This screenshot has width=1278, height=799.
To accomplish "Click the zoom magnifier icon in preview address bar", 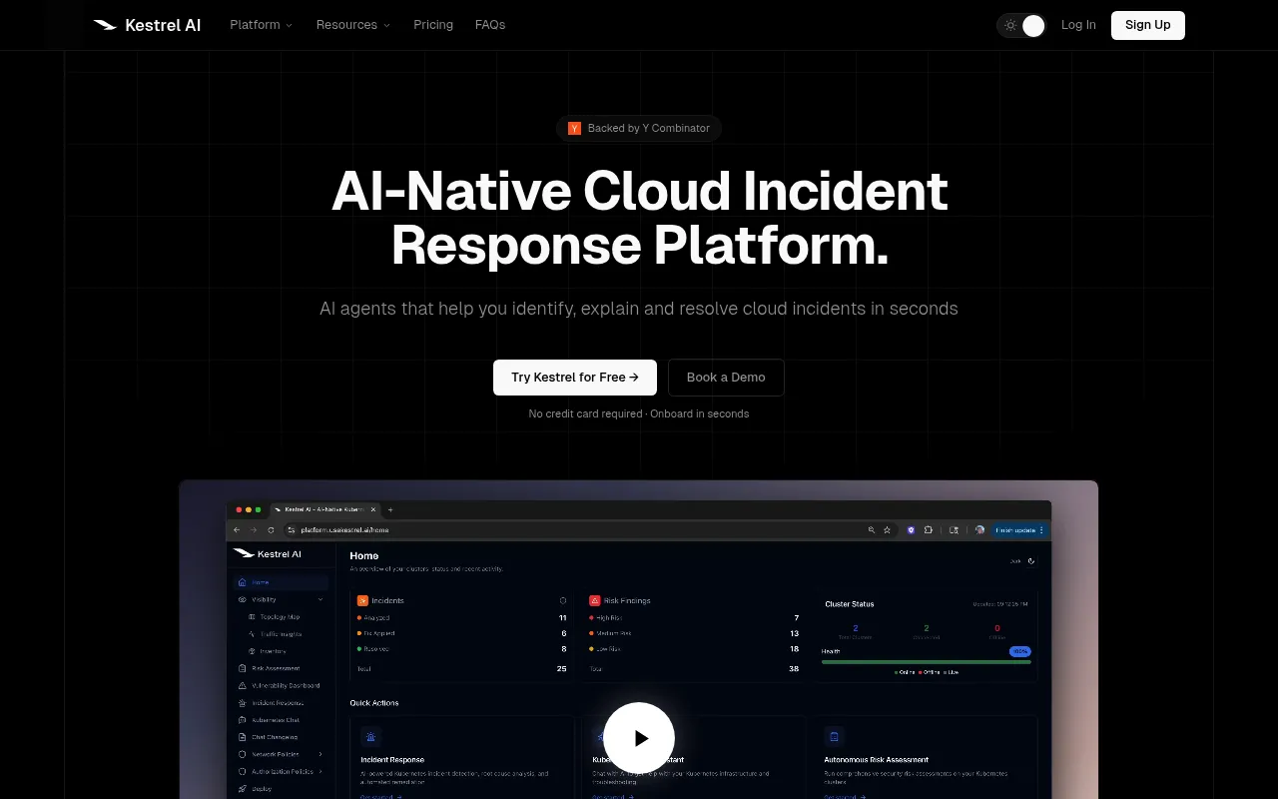I will pos(871,530).
